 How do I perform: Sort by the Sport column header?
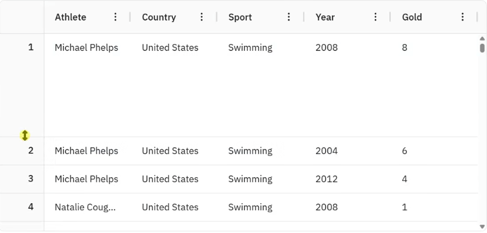pos(240,17)
